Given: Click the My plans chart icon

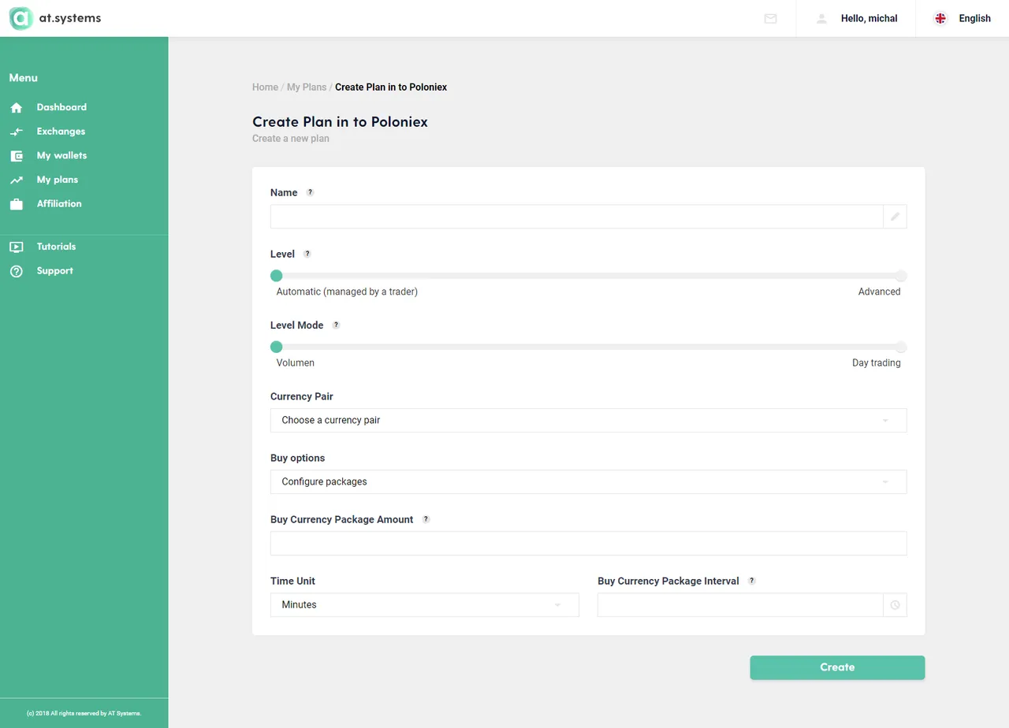Looking at the screenshot, I should (x=17, y=180).
